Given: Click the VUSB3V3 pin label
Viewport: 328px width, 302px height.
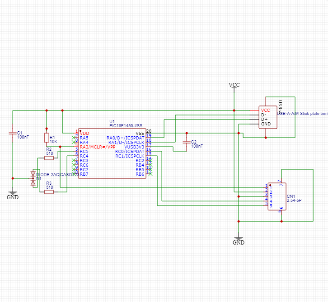Looking at the screenshot, I should (134, 147).
